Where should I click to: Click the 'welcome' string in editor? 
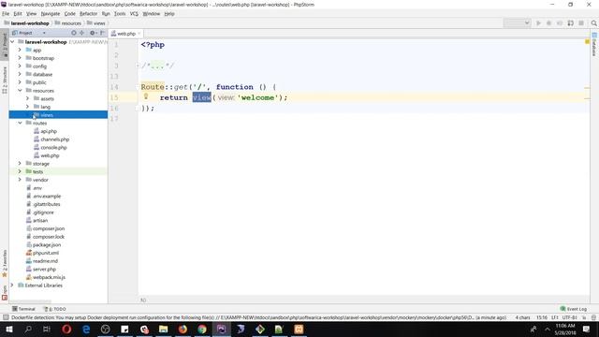pos(258,97)
